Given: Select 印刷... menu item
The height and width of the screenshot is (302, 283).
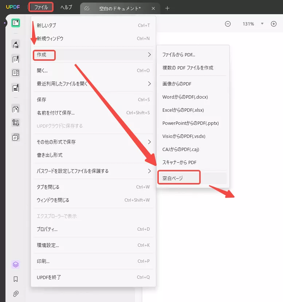Looking at the screenshot, I should click(93, 261).
